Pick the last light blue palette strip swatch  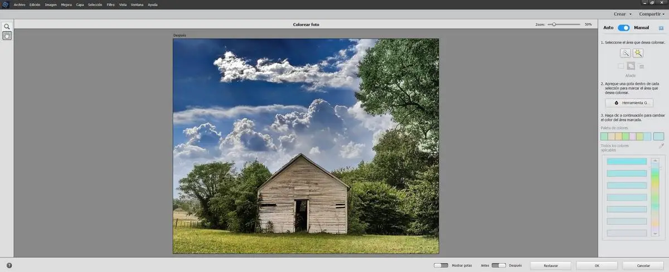[647, 136]
